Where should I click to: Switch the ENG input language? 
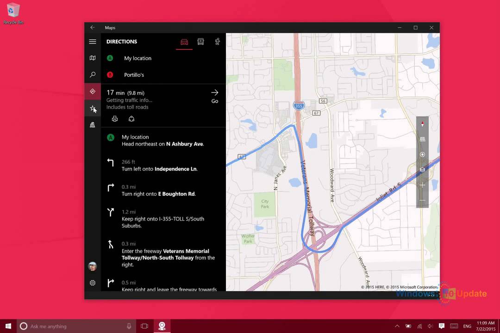coord(467,326)
